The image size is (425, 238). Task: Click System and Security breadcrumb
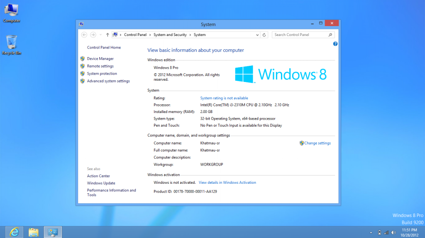pos(170,35)
